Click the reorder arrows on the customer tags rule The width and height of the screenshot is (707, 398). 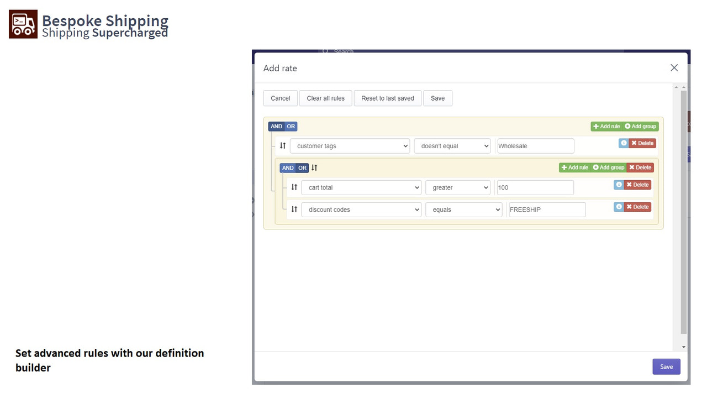tap(282, 145)
